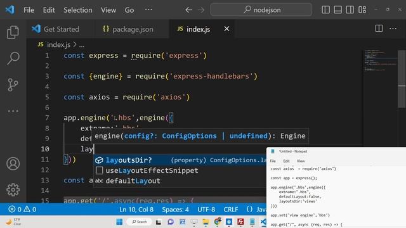Viewport: 406px width, 228px height.
Task: Open the Explorer view in activity bar
Action: 13,32
